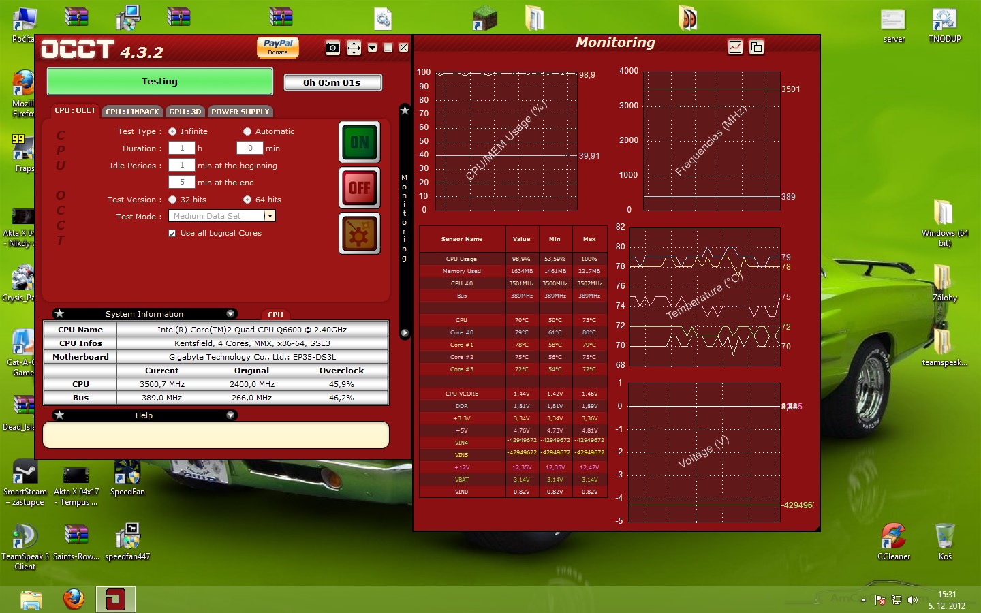Switch to the GPU : 3D tab
Viewport: 981px width, 613px height.
tap(185, 112)
